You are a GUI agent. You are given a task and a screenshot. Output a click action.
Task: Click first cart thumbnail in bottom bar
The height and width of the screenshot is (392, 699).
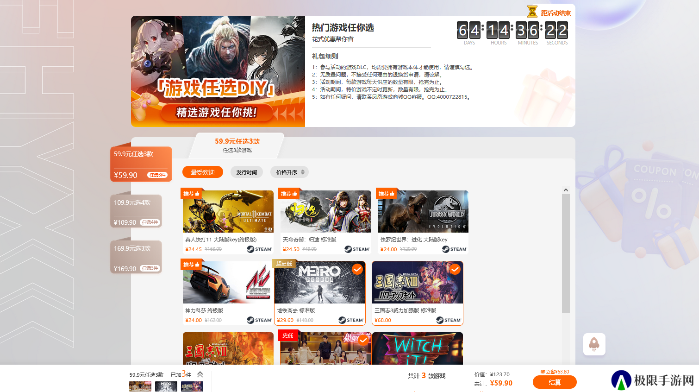(x=140, y=386)
